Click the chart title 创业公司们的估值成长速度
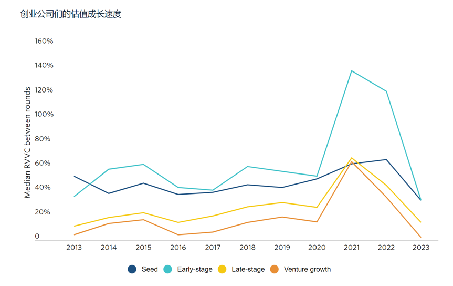 71,14
